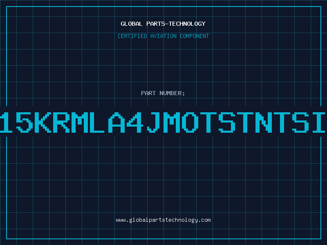The height and width of the screenshot is (245, 327).
Task: Click the letter K in the part number
Action: [x=43, y=122]
